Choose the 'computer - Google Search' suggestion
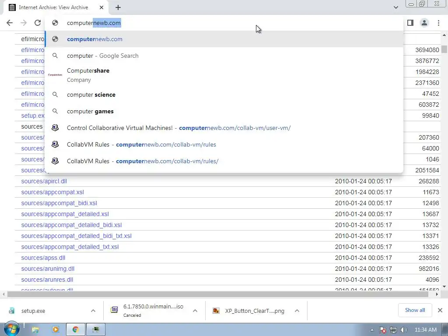Viewport: 448px width, 336px height. pos(224,56)
